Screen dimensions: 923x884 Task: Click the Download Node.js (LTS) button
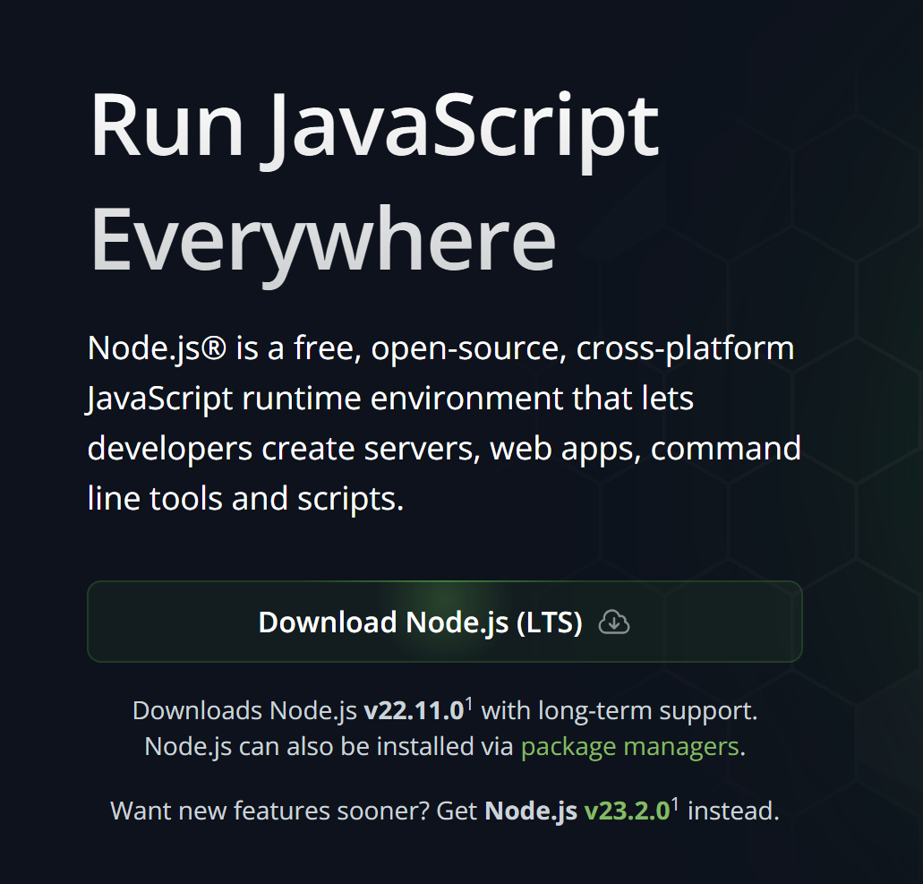coord(444,622)
